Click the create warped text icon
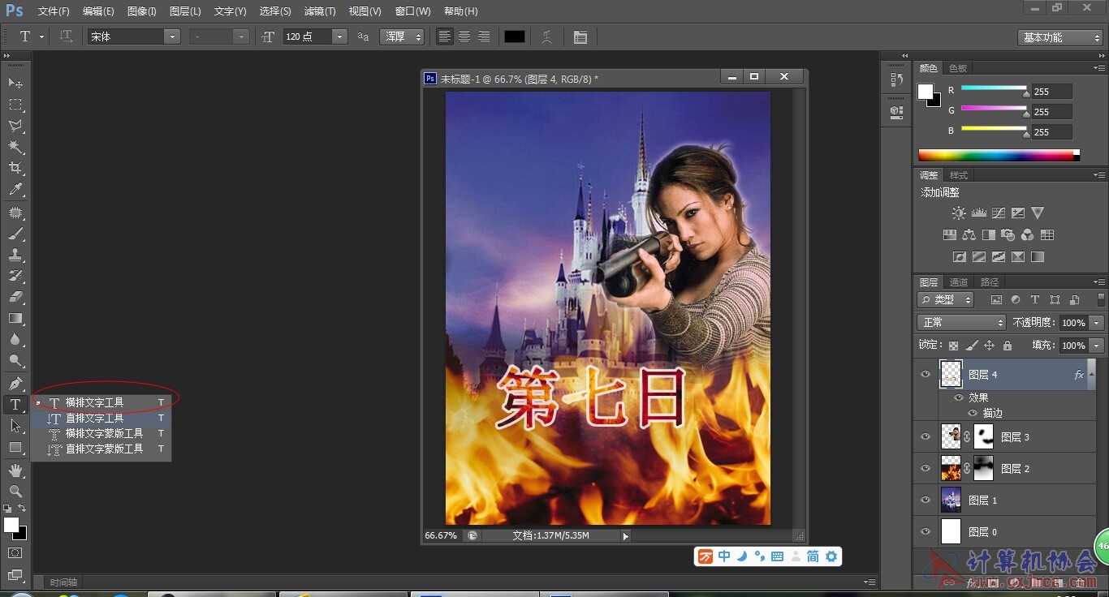 (x=547, y=37)
